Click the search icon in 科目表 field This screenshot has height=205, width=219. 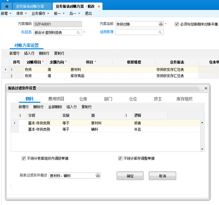(x=78, y=32)
